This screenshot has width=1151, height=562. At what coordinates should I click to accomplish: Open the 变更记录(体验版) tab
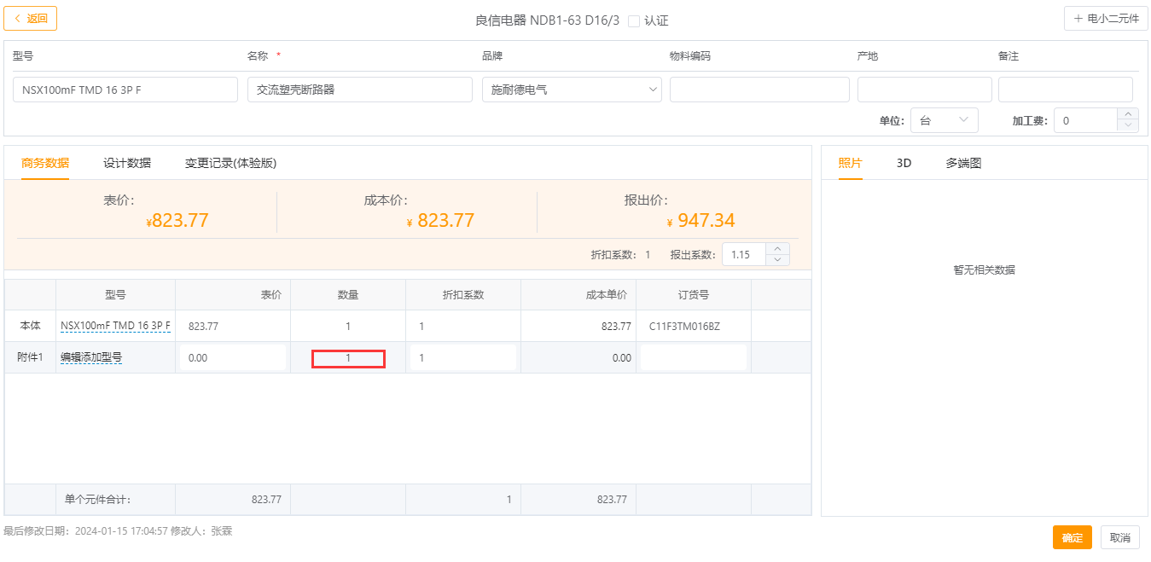(230, 163)
